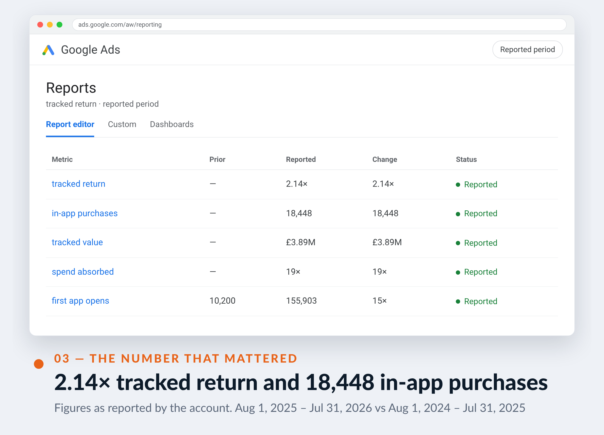Switch to the Report editor tab
This screenshot has height=435, width=604.
click(x=70, y=124)
